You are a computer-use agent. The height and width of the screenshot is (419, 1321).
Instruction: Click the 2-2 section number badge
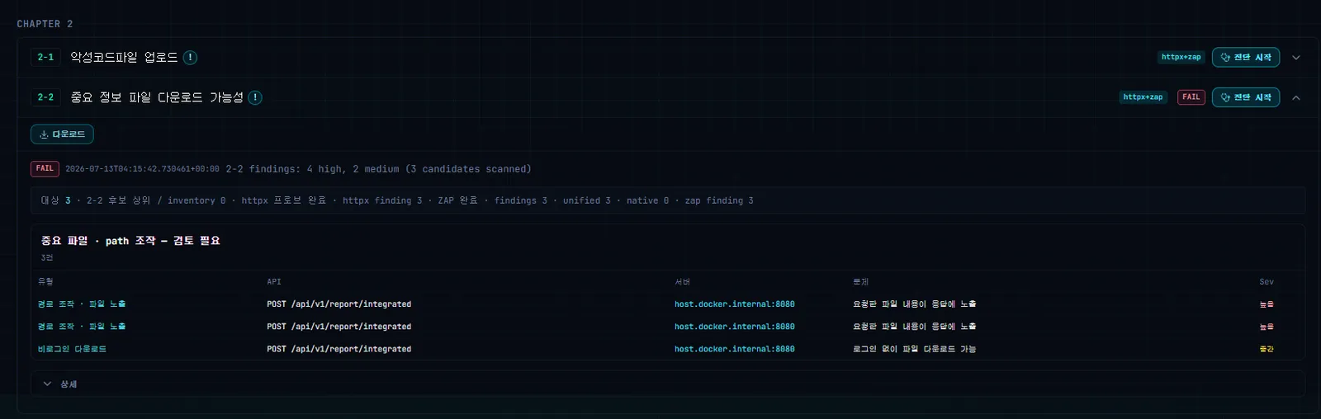pos(45,97)
